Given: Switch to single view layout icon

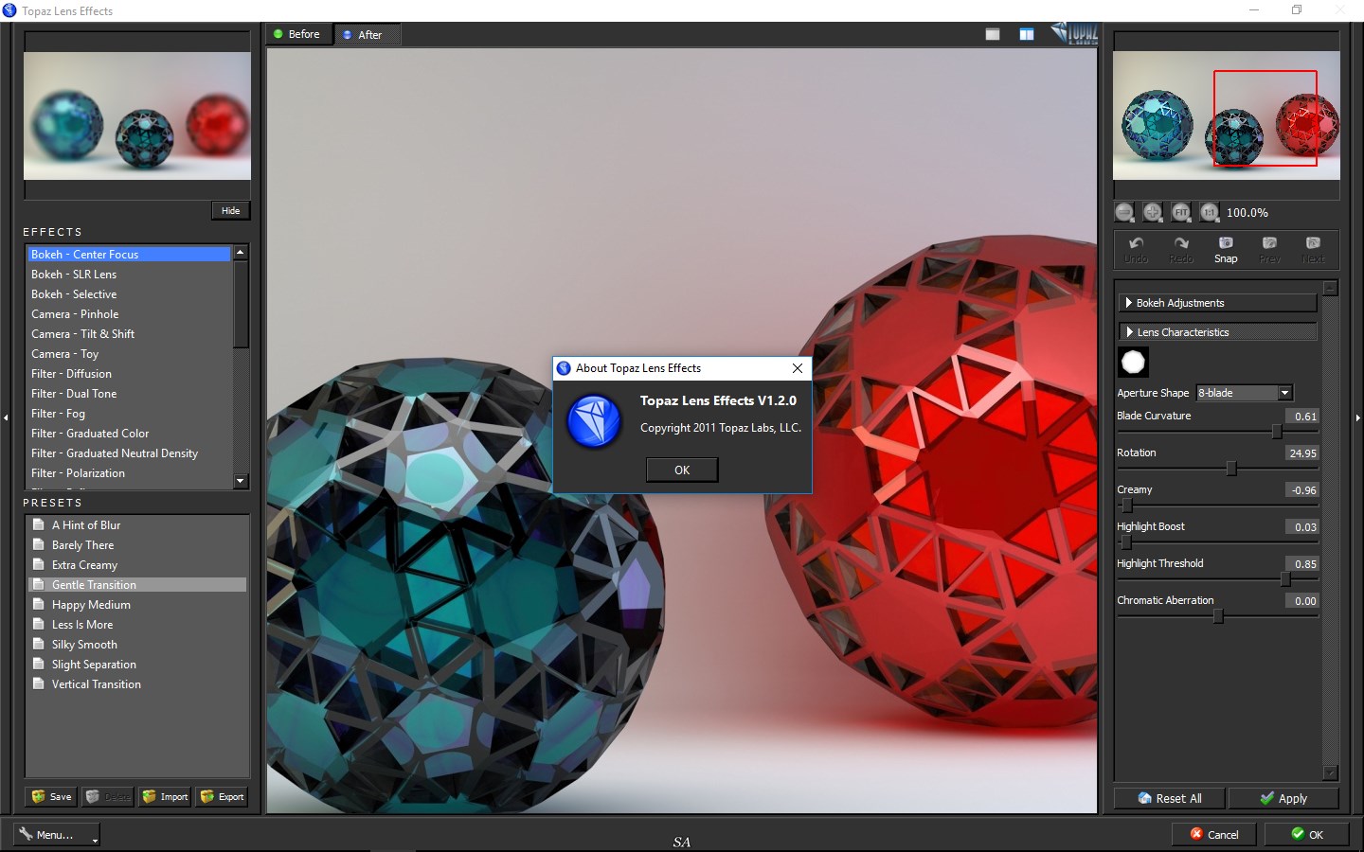Looking at the screenshot, I should [993, 34].
